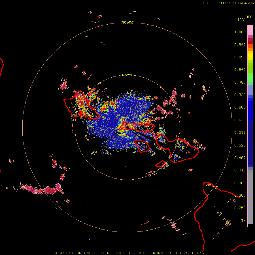Click the 0.360 value on color scale
Screen dimensions: 255x255
240,183
